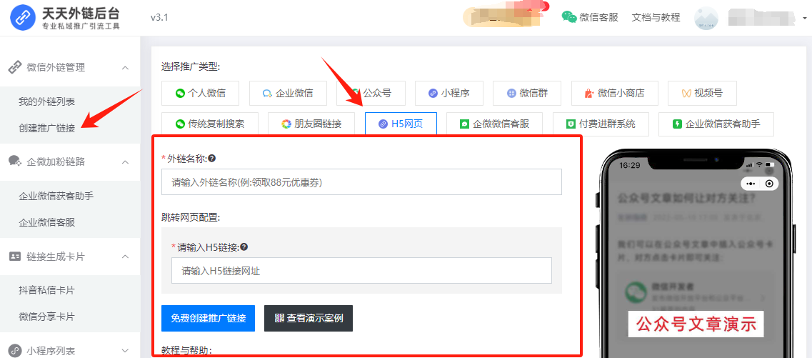The image size is (812, 358).
Task: Click 免费创建推广链接 blue button
Action: coord(208,318)
